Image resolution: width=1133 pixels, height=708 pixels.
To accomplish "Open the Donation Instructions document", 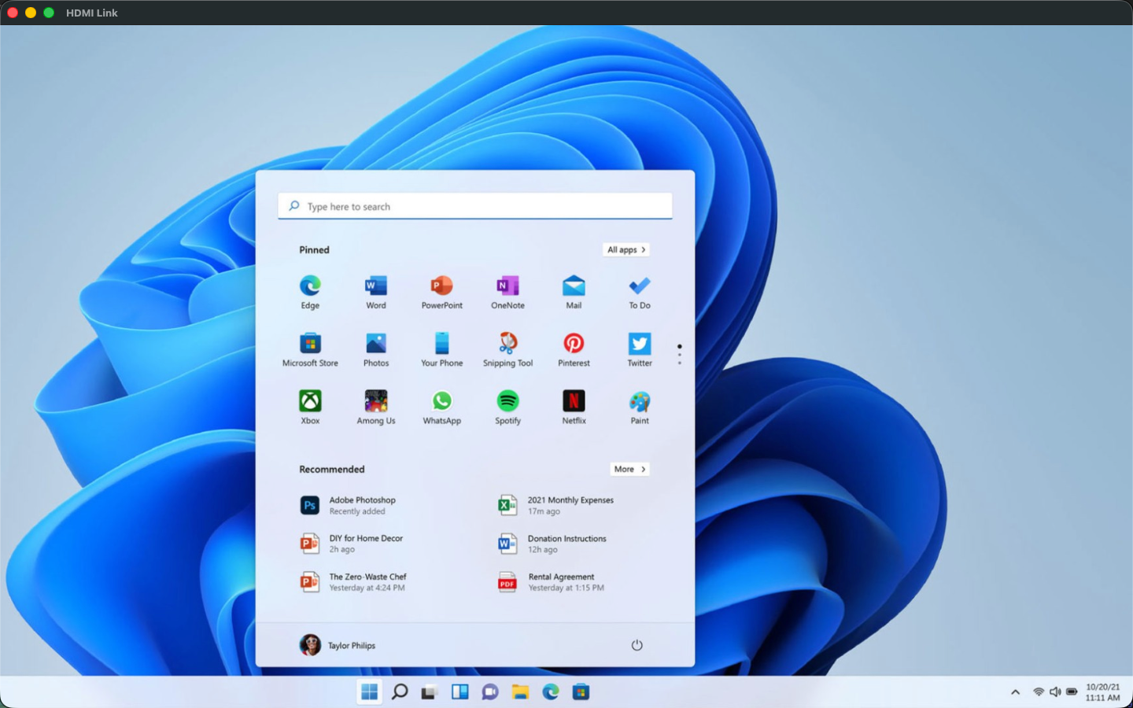I will (x=553, y=544).
